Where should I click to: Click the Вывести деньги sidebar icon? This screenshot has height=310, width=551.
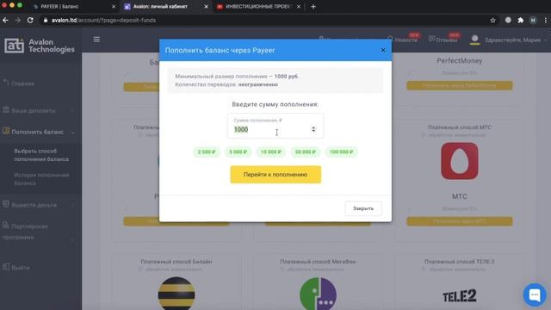tap(6, 204)
